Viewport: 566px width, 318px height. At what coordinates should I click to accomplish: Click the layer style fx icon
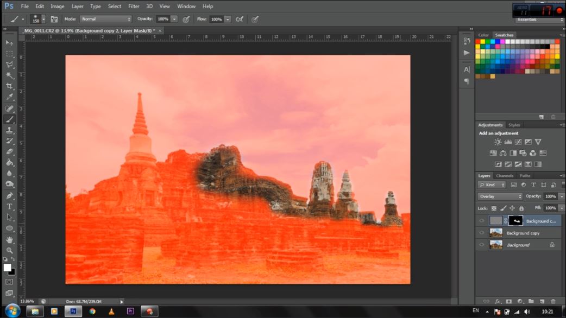pyautogui.click(x=498, y=301)
